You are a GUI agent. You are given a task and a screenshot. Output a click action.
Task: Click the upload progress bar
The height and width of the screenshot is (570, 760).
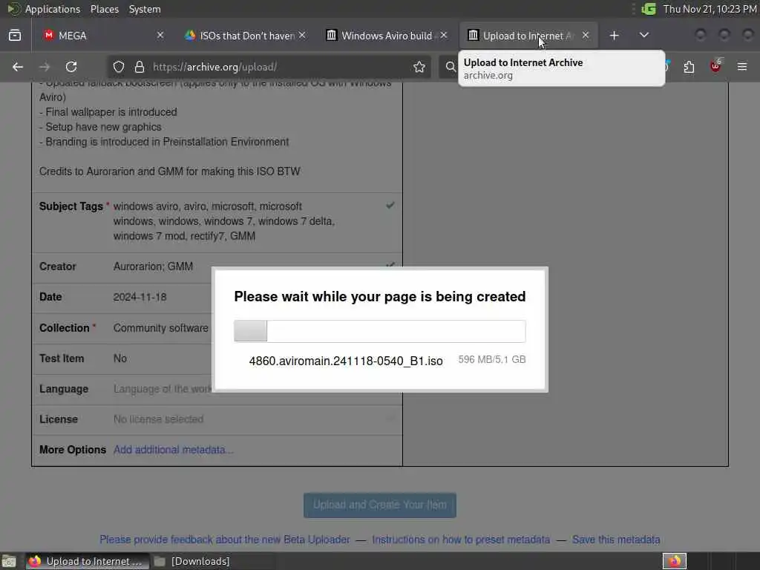pyautogui.click(x=379, y=331)
